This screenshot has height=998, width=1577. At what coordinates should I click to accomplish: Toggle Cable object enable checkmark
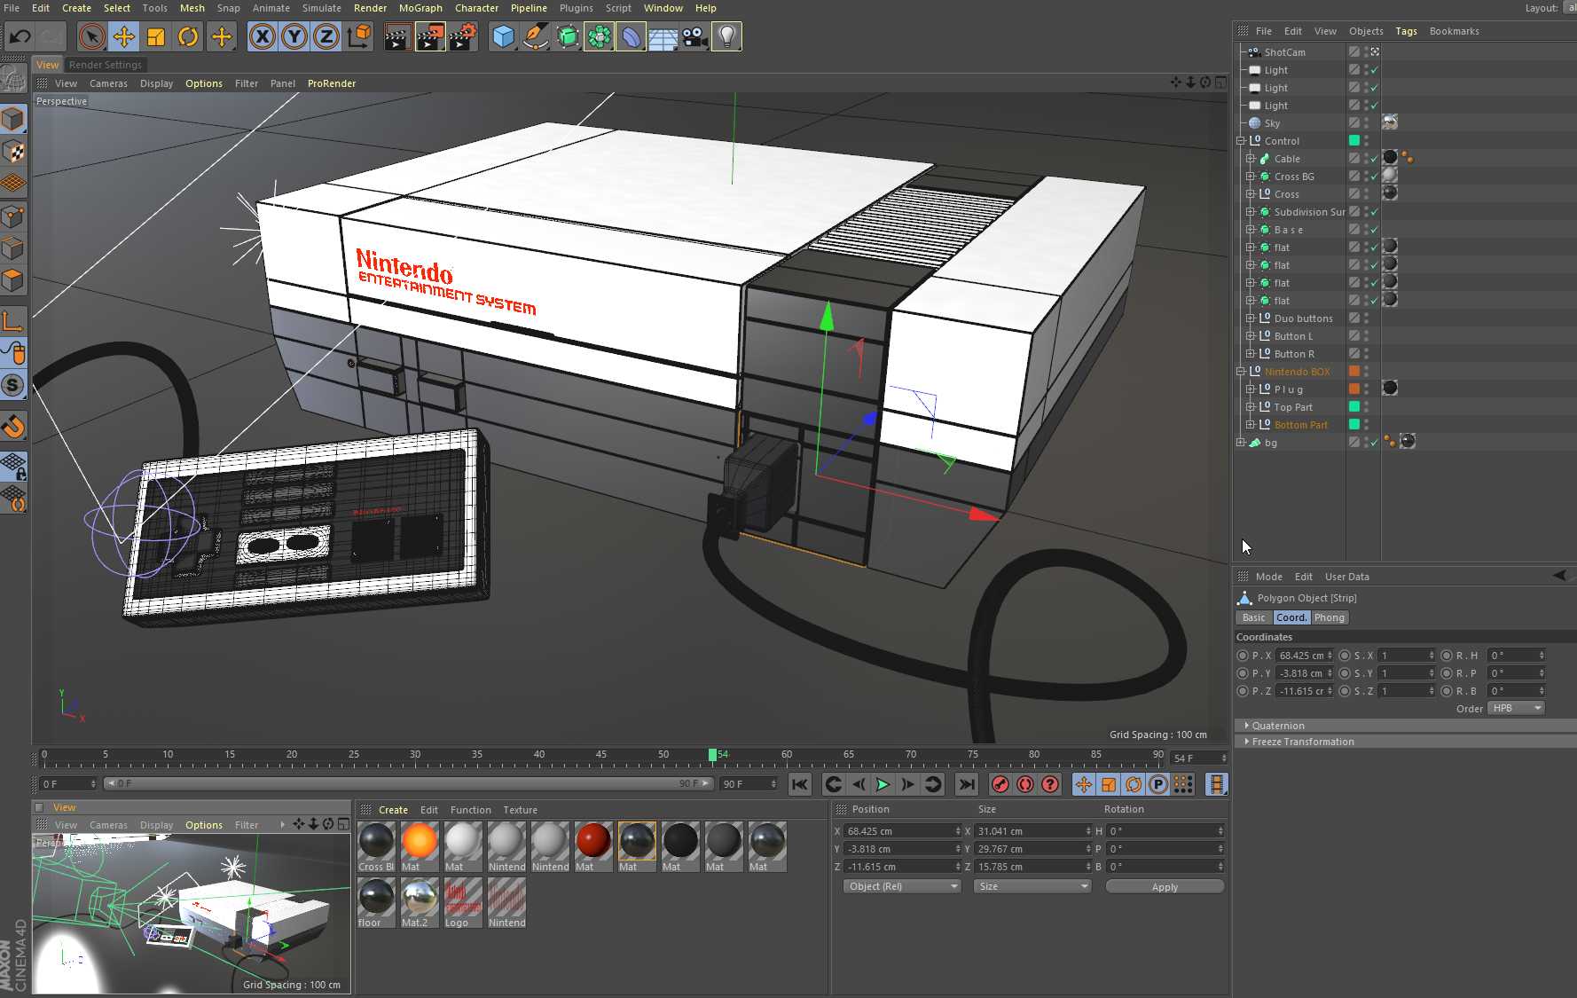pos(1374,159)
